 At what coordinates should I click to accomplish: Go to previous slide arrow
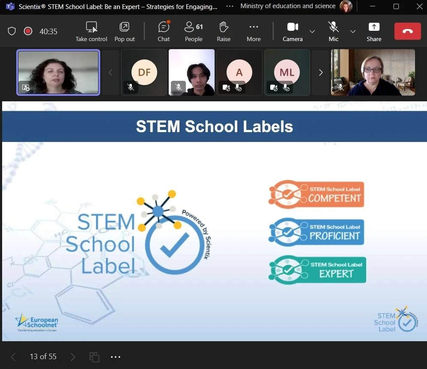(13, 357)
